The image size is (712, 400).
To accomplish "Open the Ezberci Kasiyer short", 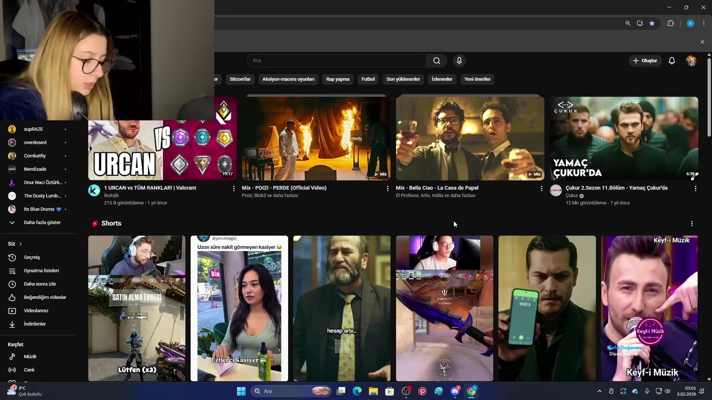I will point(239,308).
